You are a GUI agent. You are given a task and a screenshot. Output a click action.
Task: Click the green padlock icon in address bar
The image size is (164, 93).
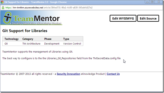click(x=3, y=8)
